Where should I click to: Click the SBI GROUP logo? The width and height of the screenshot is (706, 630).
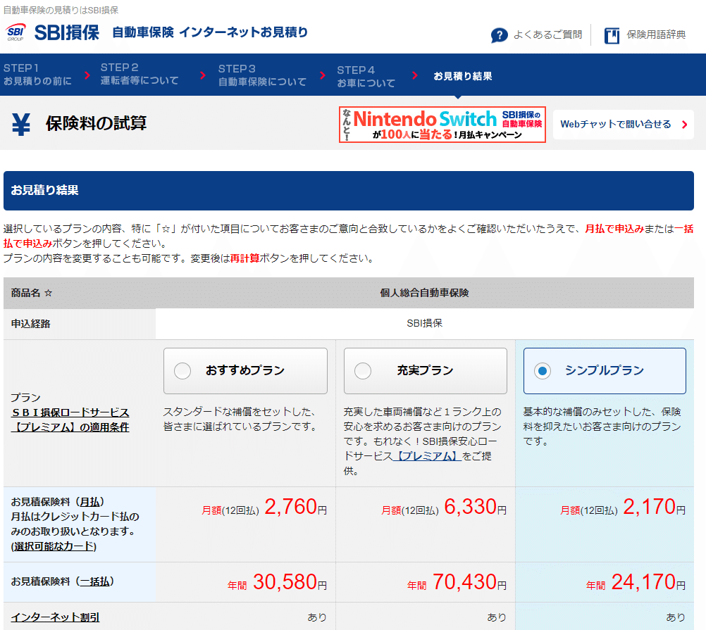[x=16, y=30]
